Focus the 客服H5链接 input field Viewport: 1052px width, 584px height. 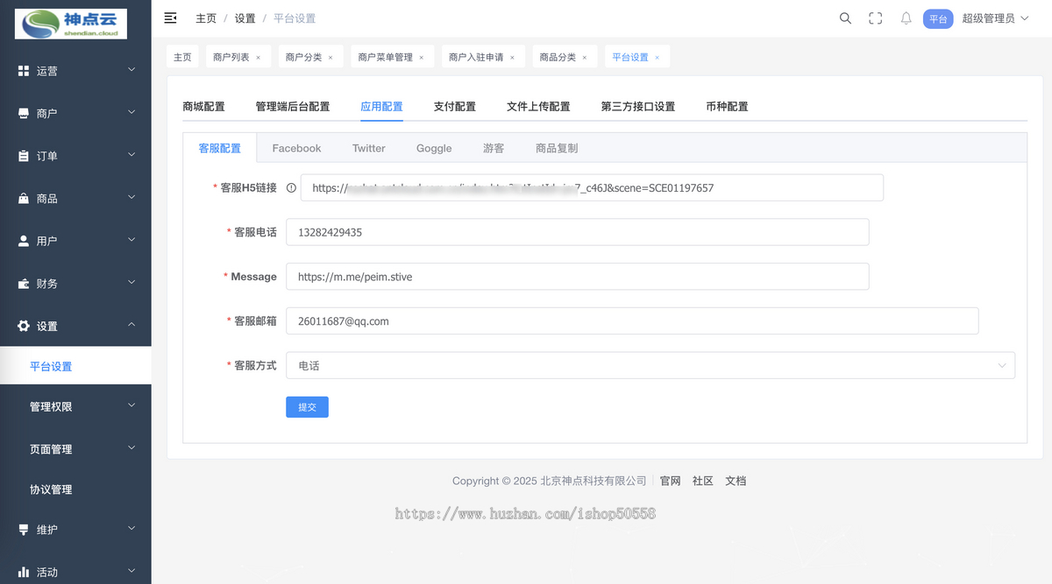tap(592, 187)
